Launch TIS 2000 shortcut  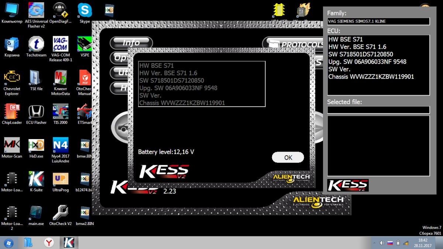pos(60,114)
